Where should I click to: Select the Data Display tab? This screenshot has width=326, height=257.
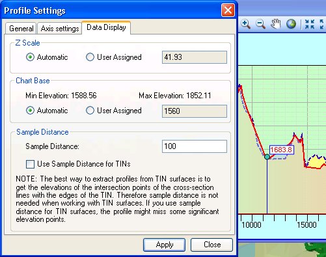coord(106,27)
